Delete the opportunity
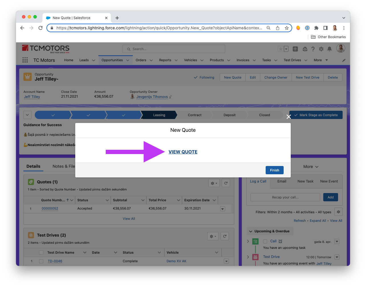Screen dimensions: 366x287 point(333,77)
